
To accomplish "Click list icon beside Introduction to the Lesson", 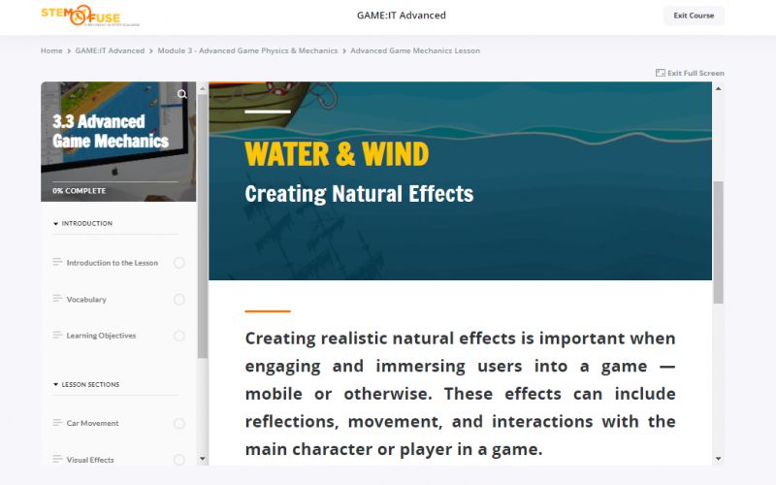I will click(57, 262).
